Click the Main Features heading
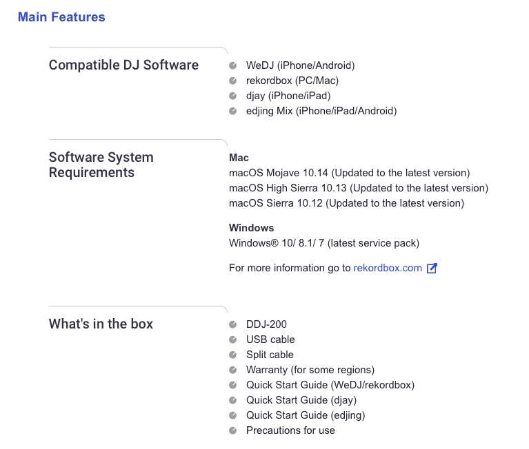Screen dimensions: 529x449 61,17
